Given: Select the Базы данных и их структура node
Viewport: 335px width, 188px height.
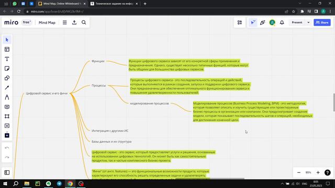Looking at the screenshot, I should (111, 142).
